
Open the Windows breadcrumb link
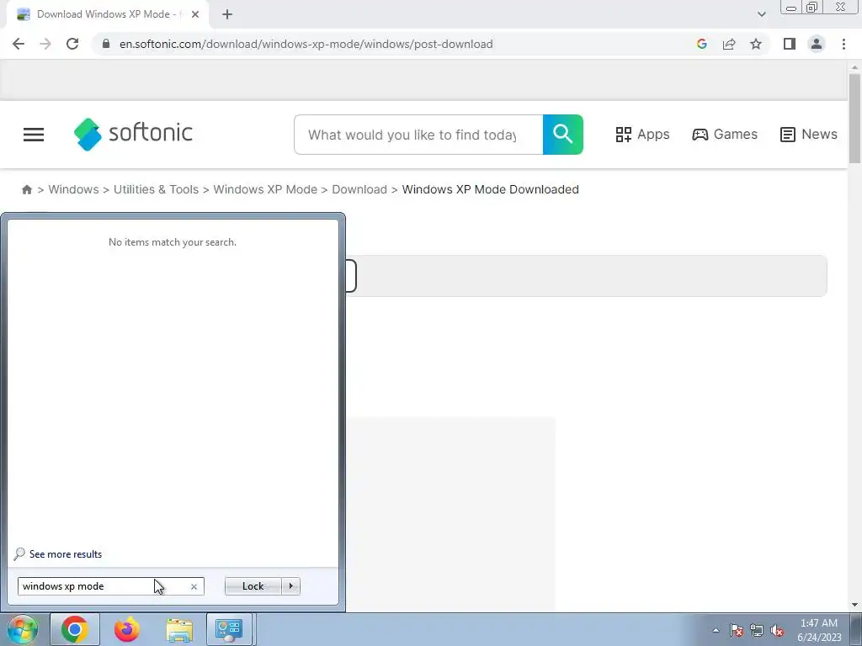tap(74, 189)
